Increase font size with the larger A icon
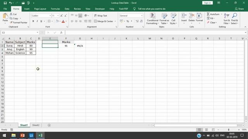The image size is (248, 139). click(x=62, y=15)
